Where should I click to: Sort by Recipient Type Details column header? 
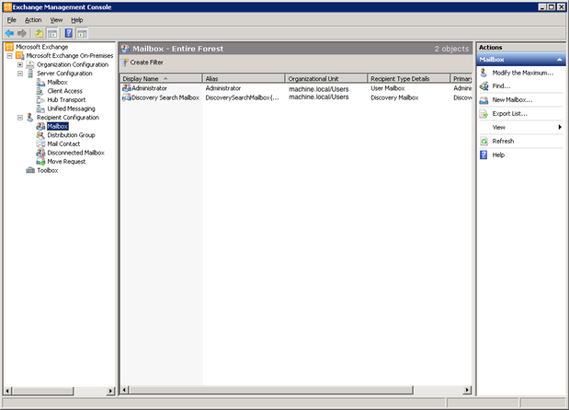point(409,78)
